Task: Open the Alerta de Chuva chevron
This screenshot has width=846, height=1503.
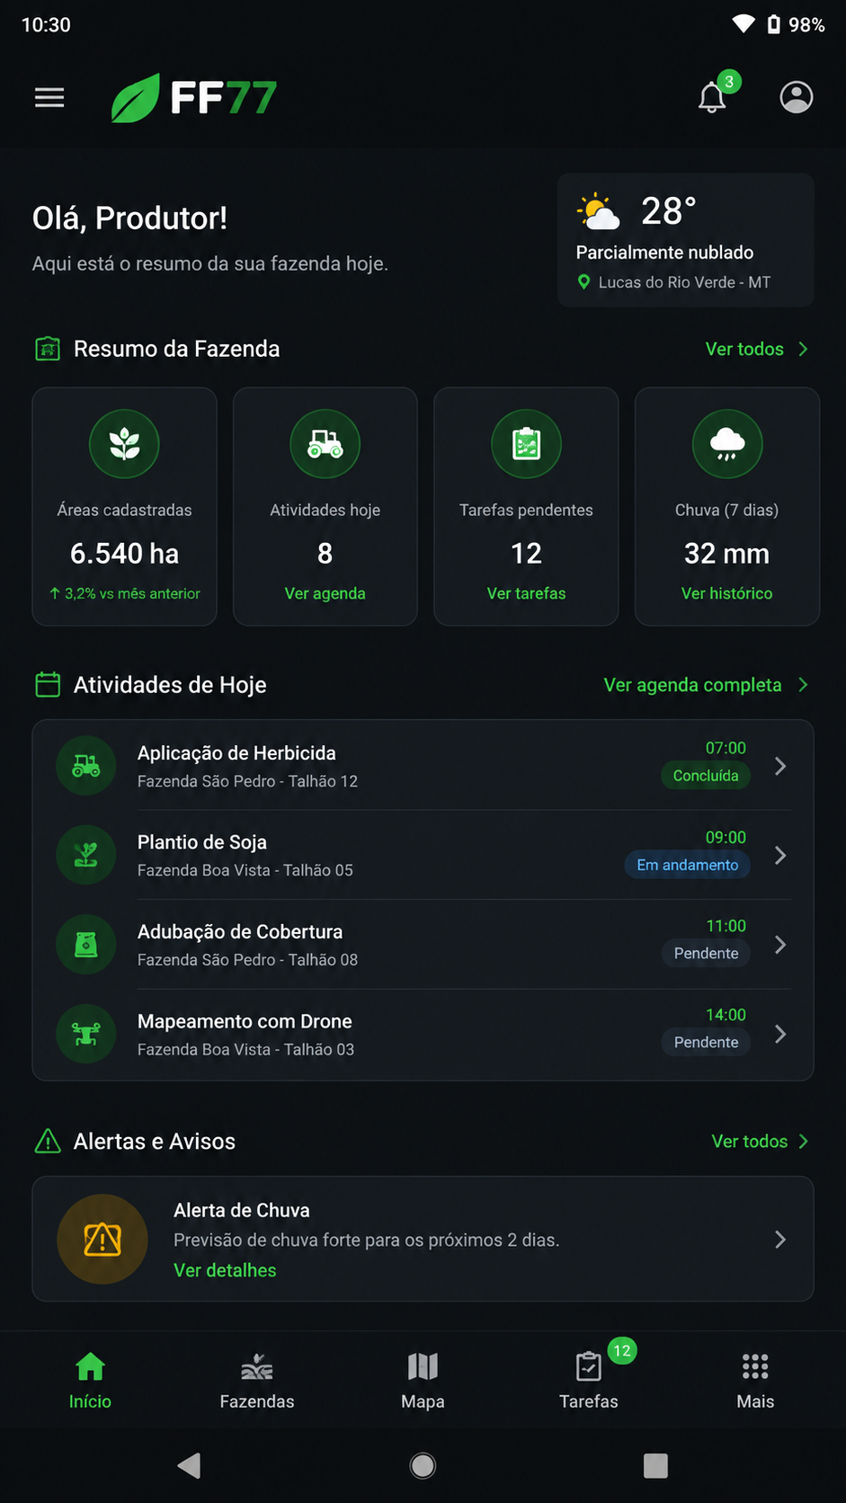Action: pos(780,1240)
